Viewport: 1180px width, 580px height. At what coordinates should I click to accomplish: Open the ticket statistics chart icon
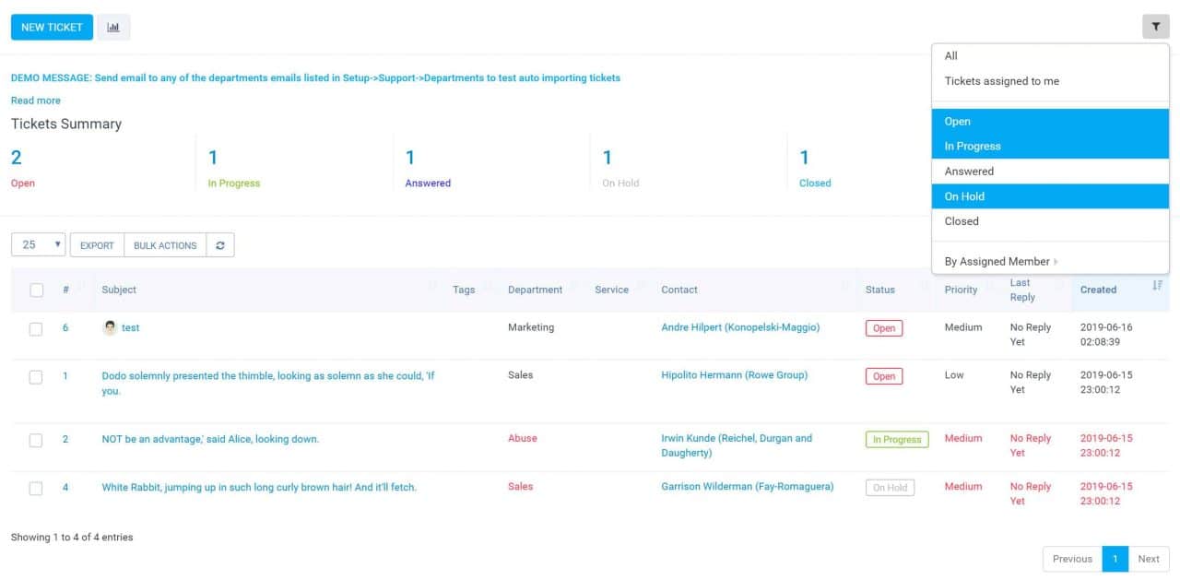(113, 28)
